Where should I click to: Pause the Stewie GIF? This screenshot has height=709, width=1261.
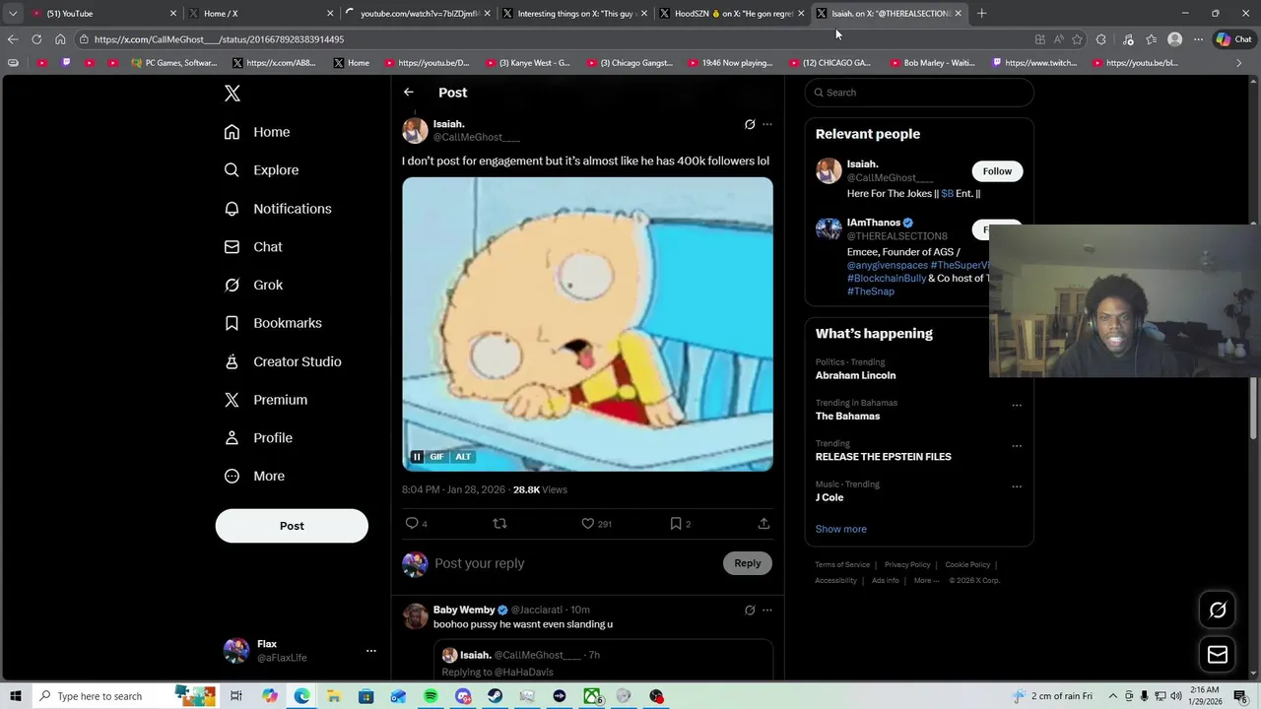[x=417, y=457]
